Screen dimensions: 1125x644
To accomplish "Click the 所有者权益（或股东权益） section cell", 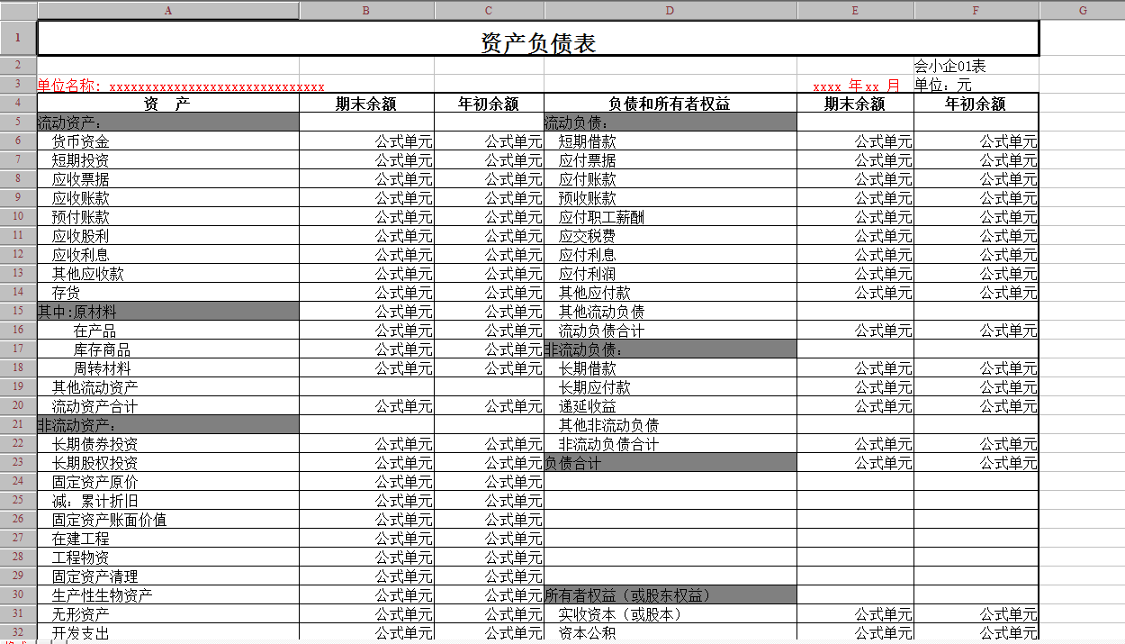I will coord(670,595).
